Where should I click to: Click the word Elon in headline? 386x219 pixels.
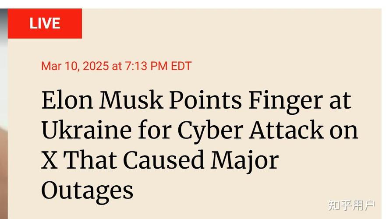[x=67, y=99]
